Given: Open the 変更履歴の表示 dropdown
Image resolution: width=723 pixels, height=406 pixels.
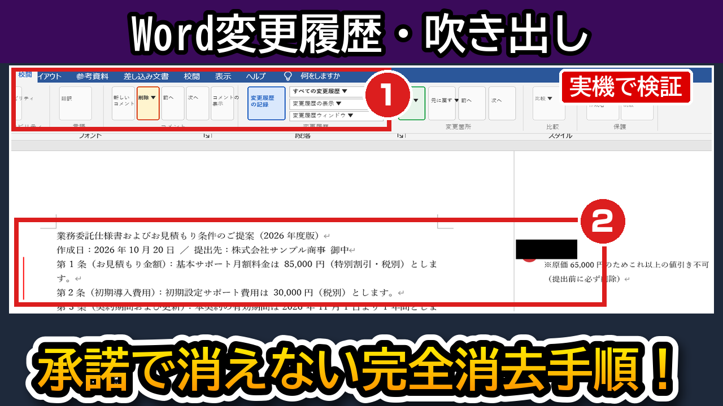Looking at the screenshot, I should coord(337,104).
